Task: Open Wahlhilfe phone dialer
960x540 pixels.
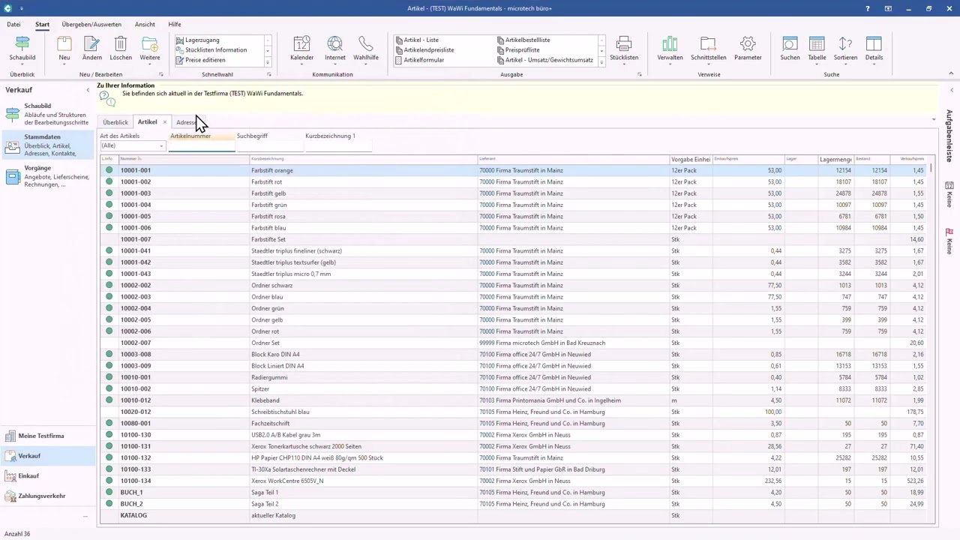Action: pyautogui.click(x=366, y=49)
